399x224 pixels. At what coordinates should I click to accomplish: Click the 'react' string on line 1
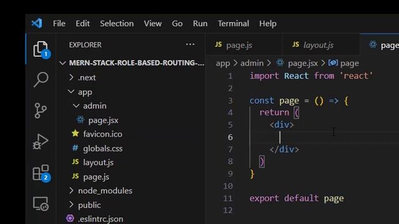(x=356, y=76)
